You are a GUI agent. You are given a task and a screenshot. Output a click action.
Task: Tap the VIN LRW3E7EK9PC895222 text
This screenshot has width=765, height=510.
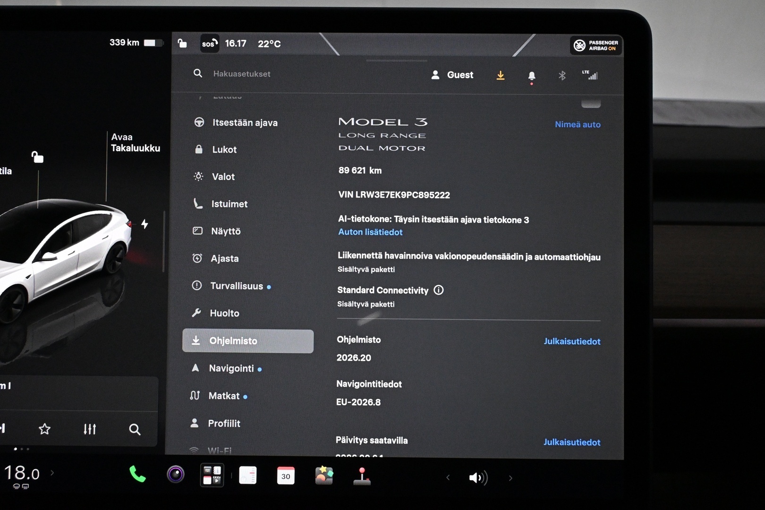point(394,195)
